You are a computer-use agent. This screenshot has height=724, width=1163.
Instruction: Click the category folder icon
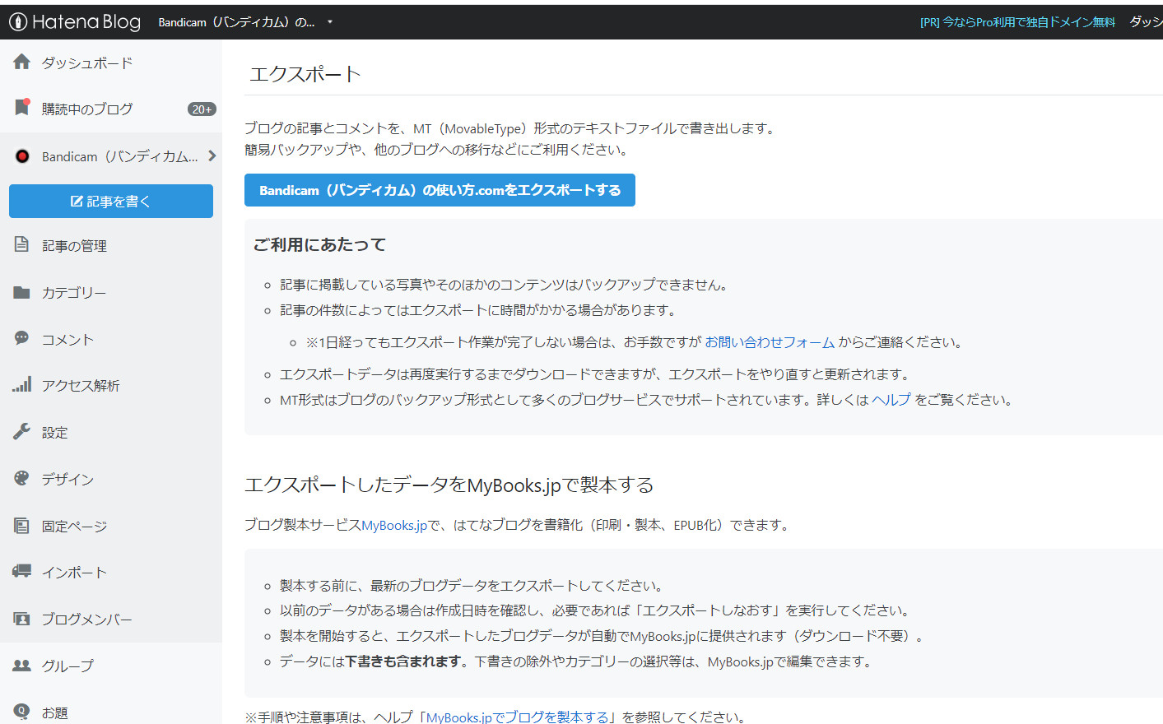point(22,292)
